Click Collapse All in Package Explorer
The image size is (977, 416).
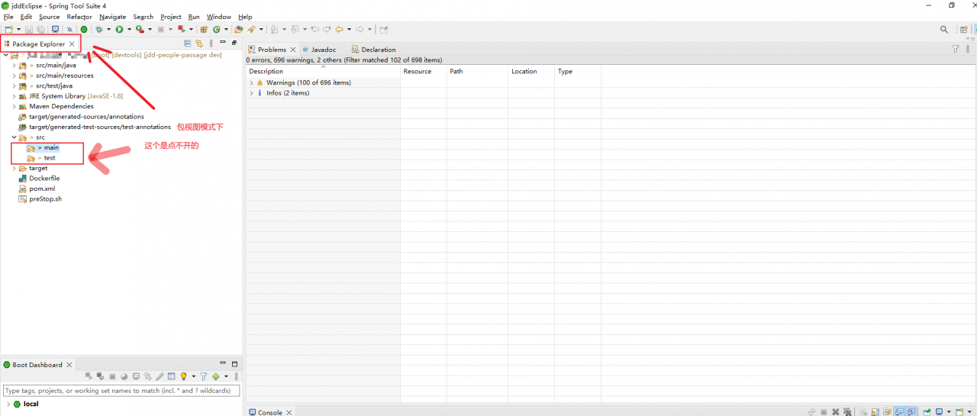(188, 44)
